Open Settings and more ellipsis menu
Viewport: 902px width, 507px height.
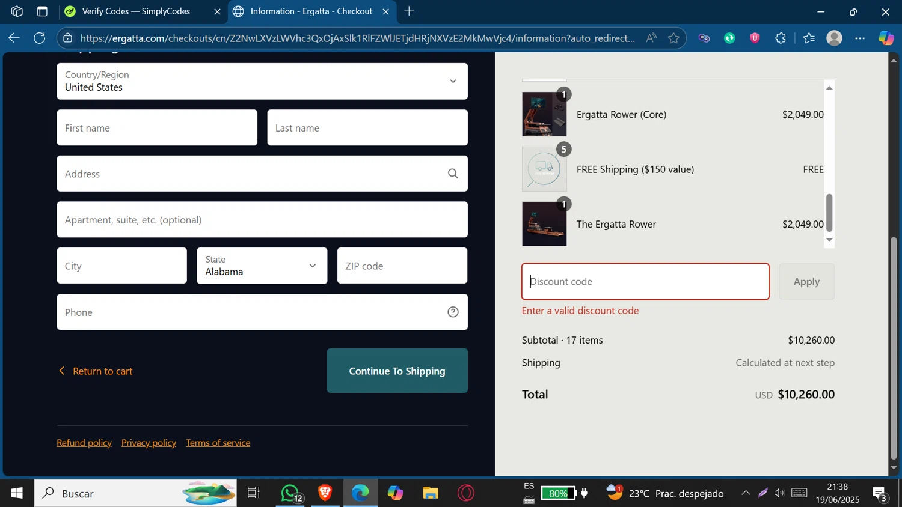(860, 38)
